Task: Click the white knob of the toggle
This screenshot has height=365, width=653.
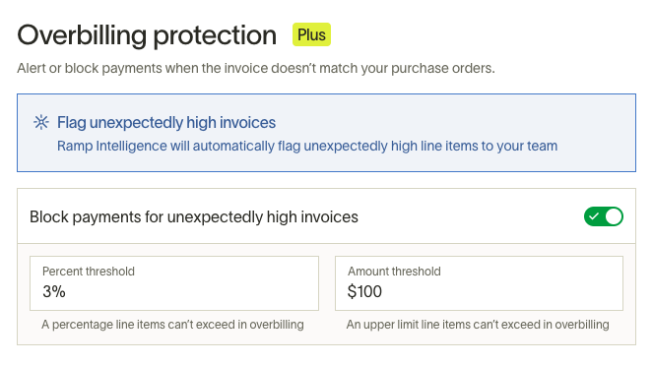Action: tap(614, 216)
